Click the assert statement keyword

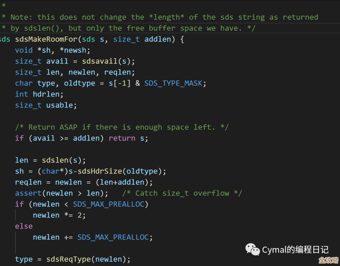coord(28,193)
